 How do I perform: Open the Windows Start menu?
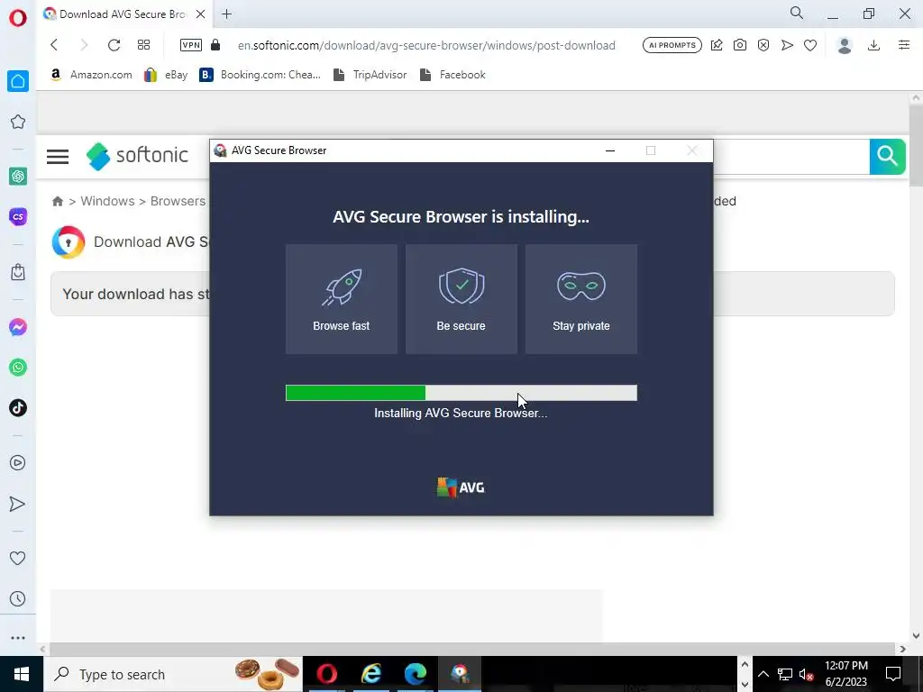[22, 674]
